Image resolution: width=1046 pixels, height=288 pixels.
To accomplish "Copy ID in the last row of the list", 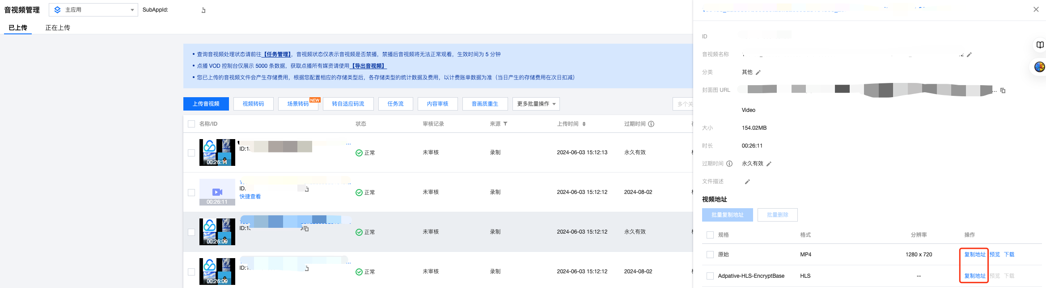I will pos(307,268).
